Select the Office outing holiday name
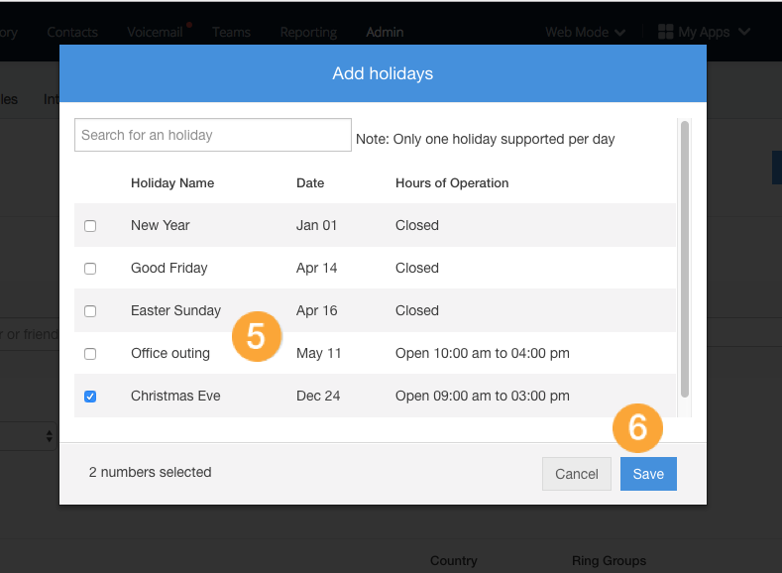 coord(170,354)
